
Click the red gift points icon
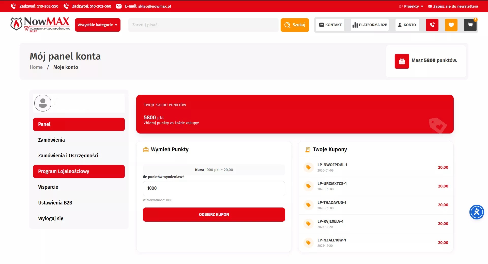pyautogui.click(x=402, y=61)
